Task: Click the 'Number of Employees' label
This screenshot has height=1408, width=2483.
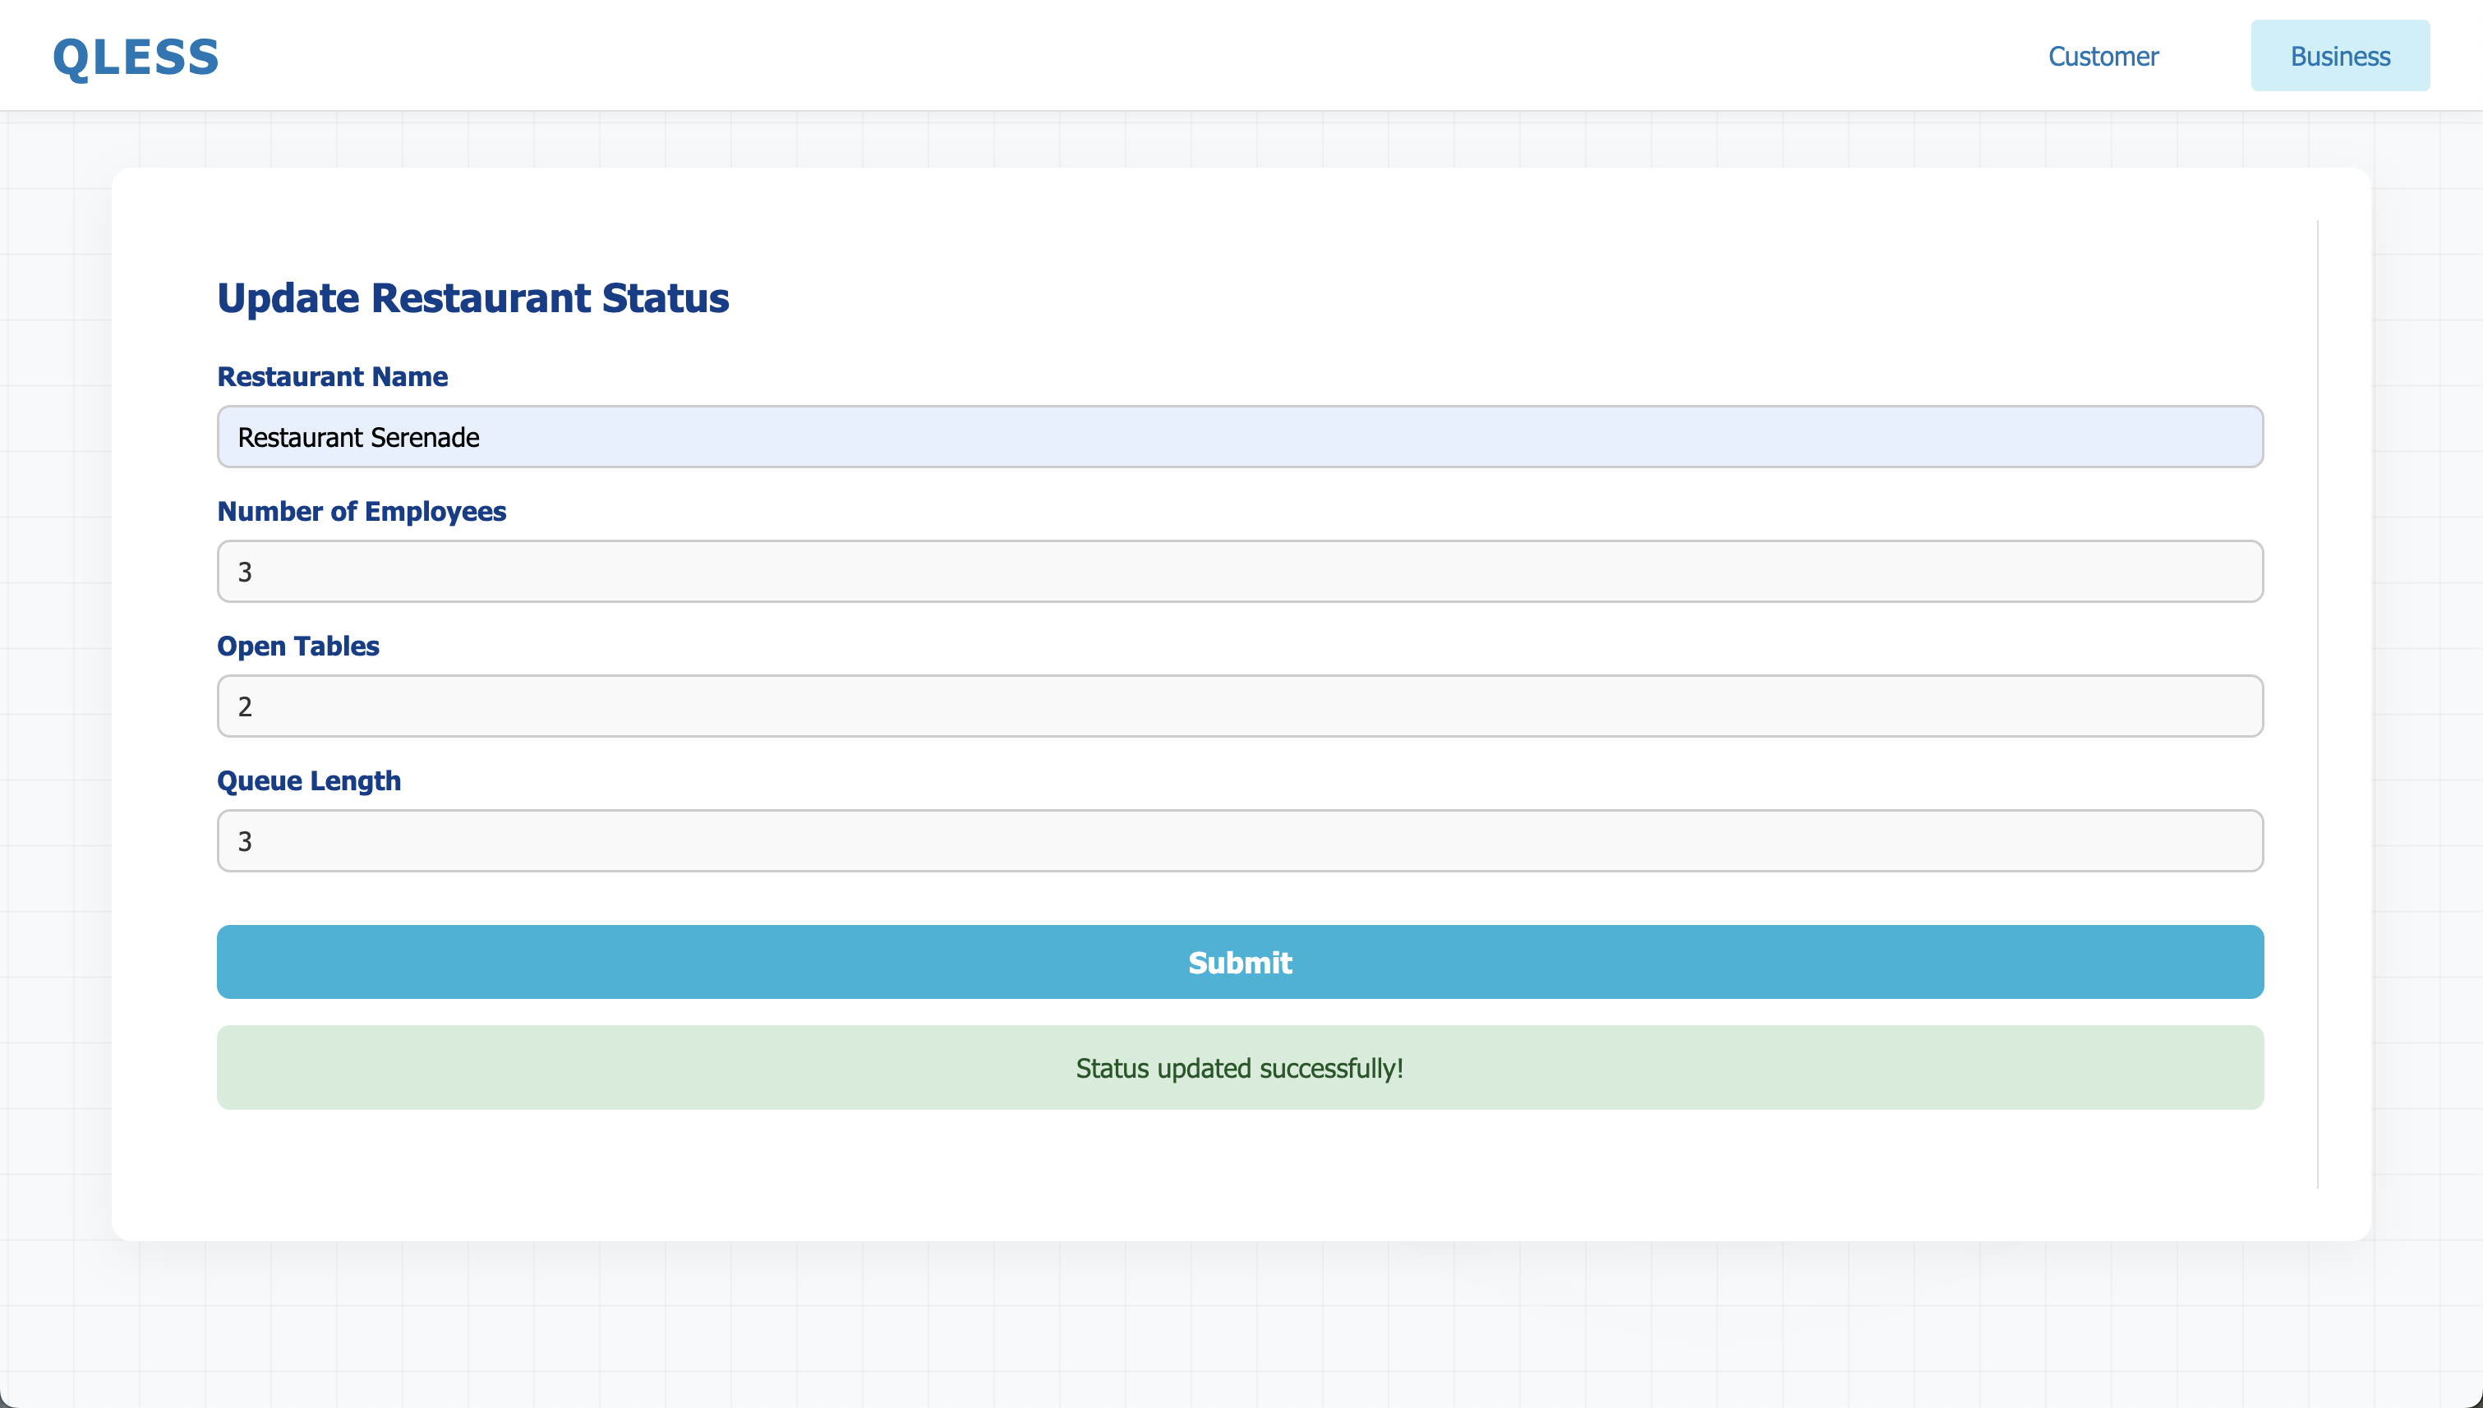Action: [x=361, y=512]
